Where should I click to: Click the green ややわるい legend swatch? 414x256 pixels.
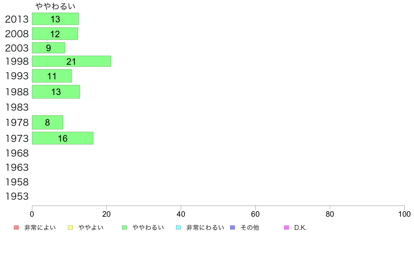(x=124, y=227)
